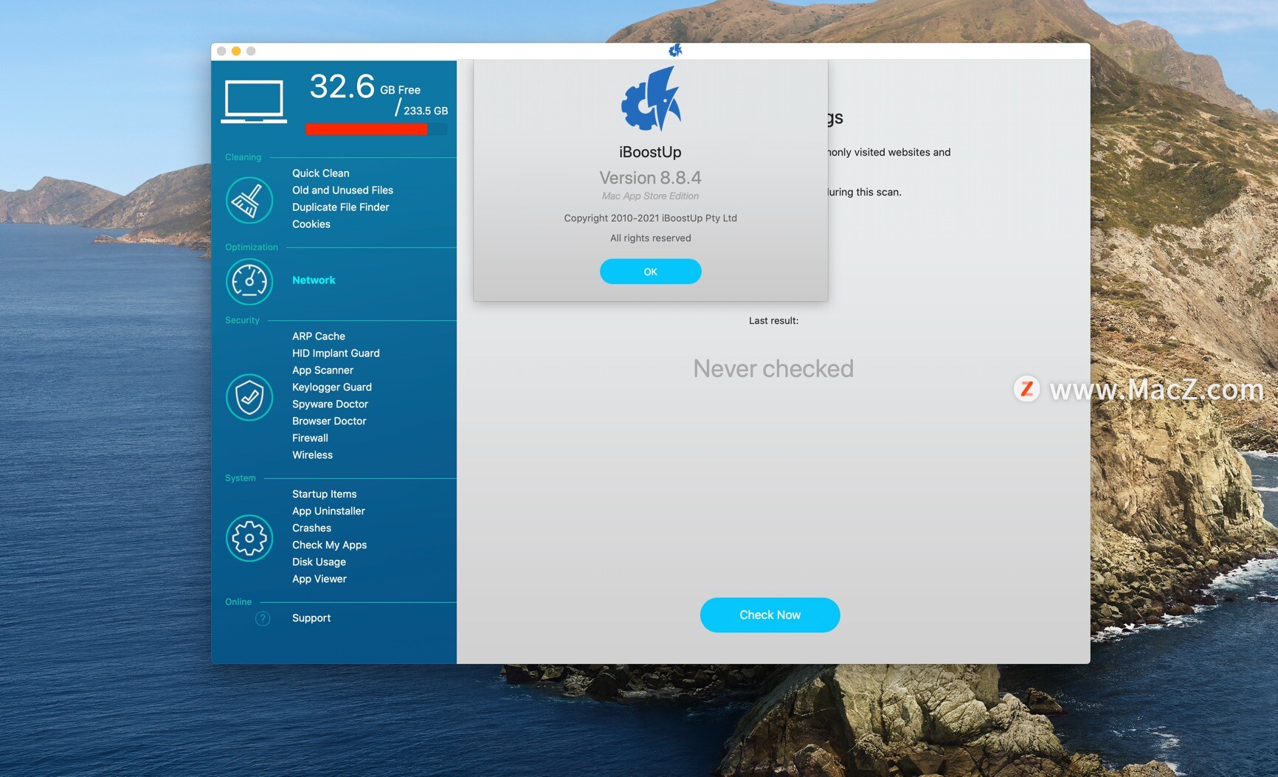This screenshot has height=777, width=1278.
Task: Click the Mac App Store Edition text
Action: coord(650,196)
